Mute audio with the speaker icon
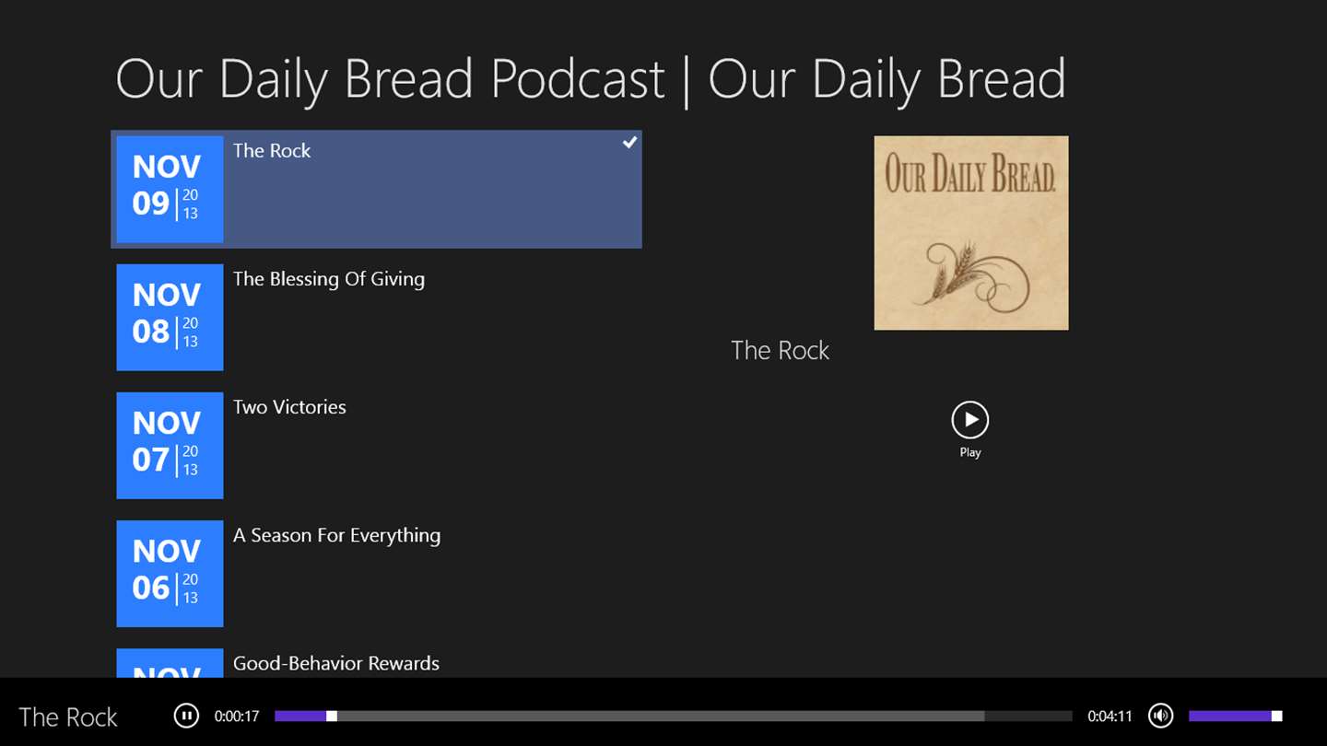This screenshot has height=746, width=1327. [1160, 716]
